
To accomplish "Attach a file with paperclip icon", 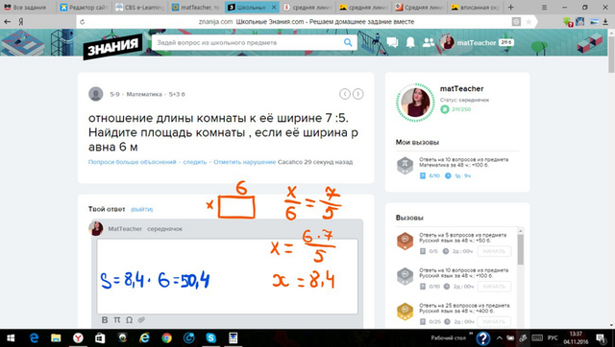I will (141, 320).
